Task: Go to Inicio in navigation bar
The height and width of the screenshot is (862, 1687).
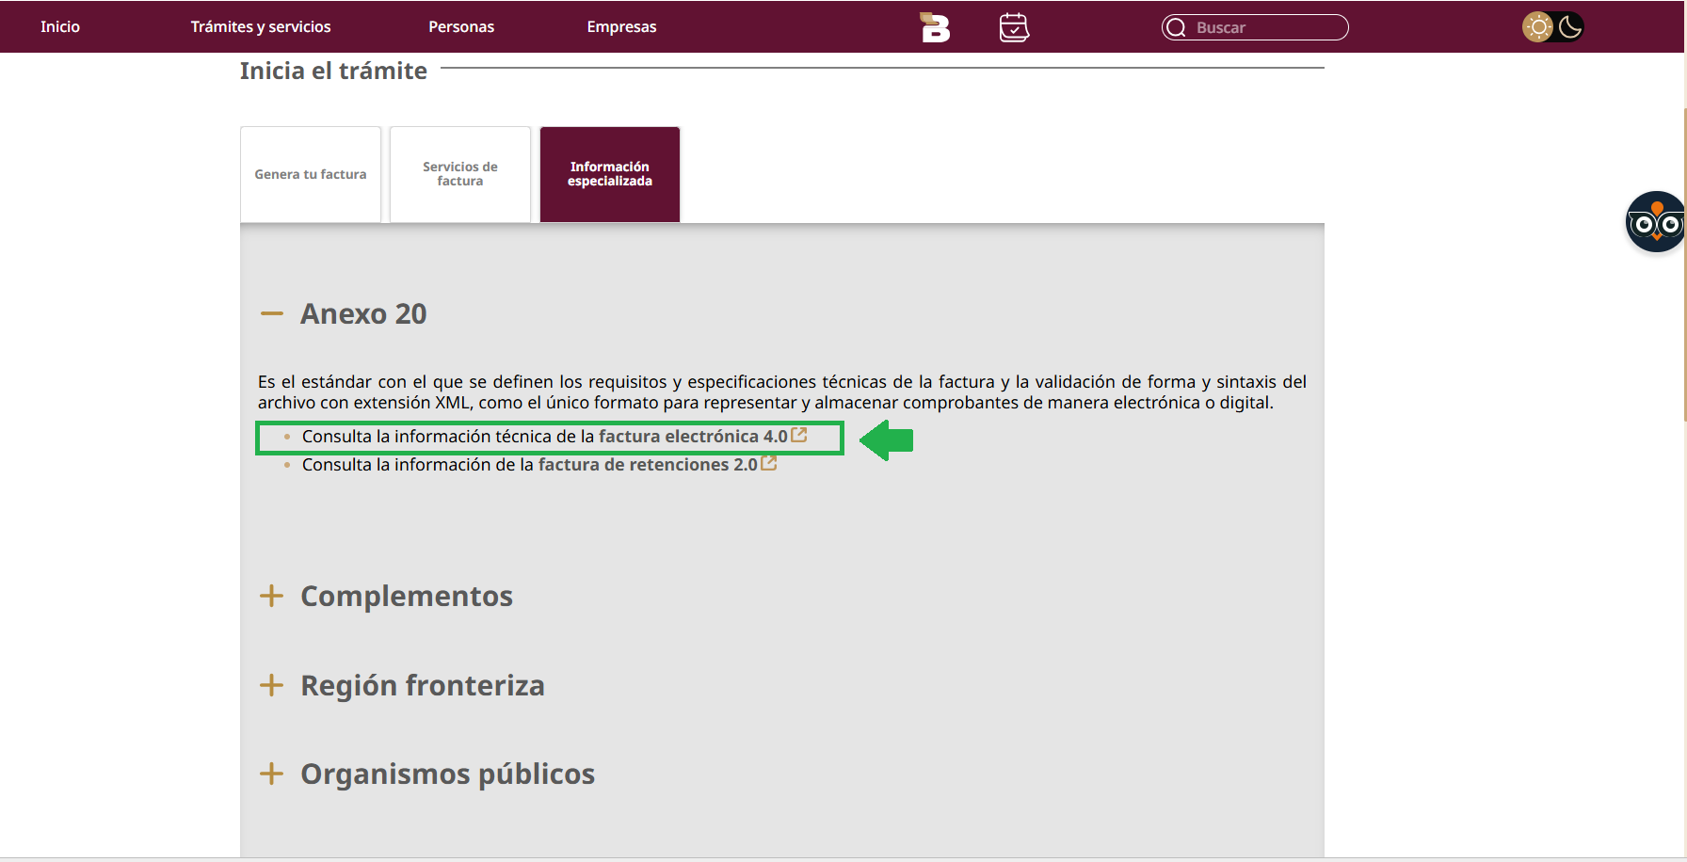Action: pos(60,26)
